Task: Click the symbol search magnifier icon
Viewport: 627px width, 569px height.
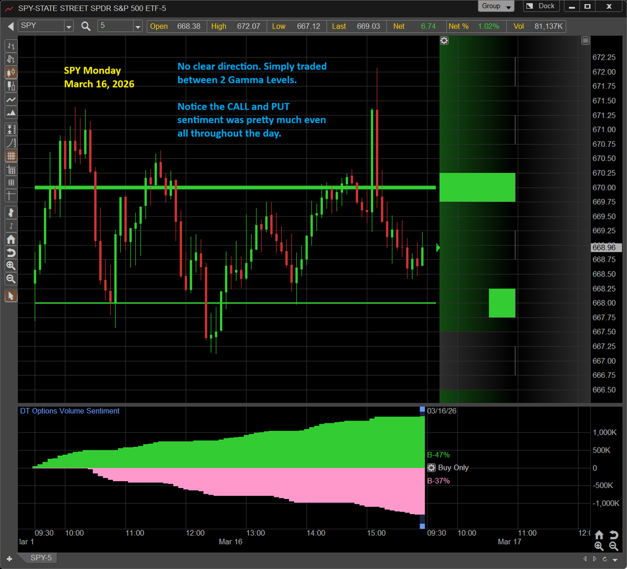Action: [86, 26]
